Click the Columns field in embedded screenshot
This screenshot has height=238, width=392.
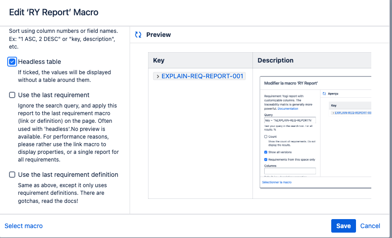[x=290, y=171]
